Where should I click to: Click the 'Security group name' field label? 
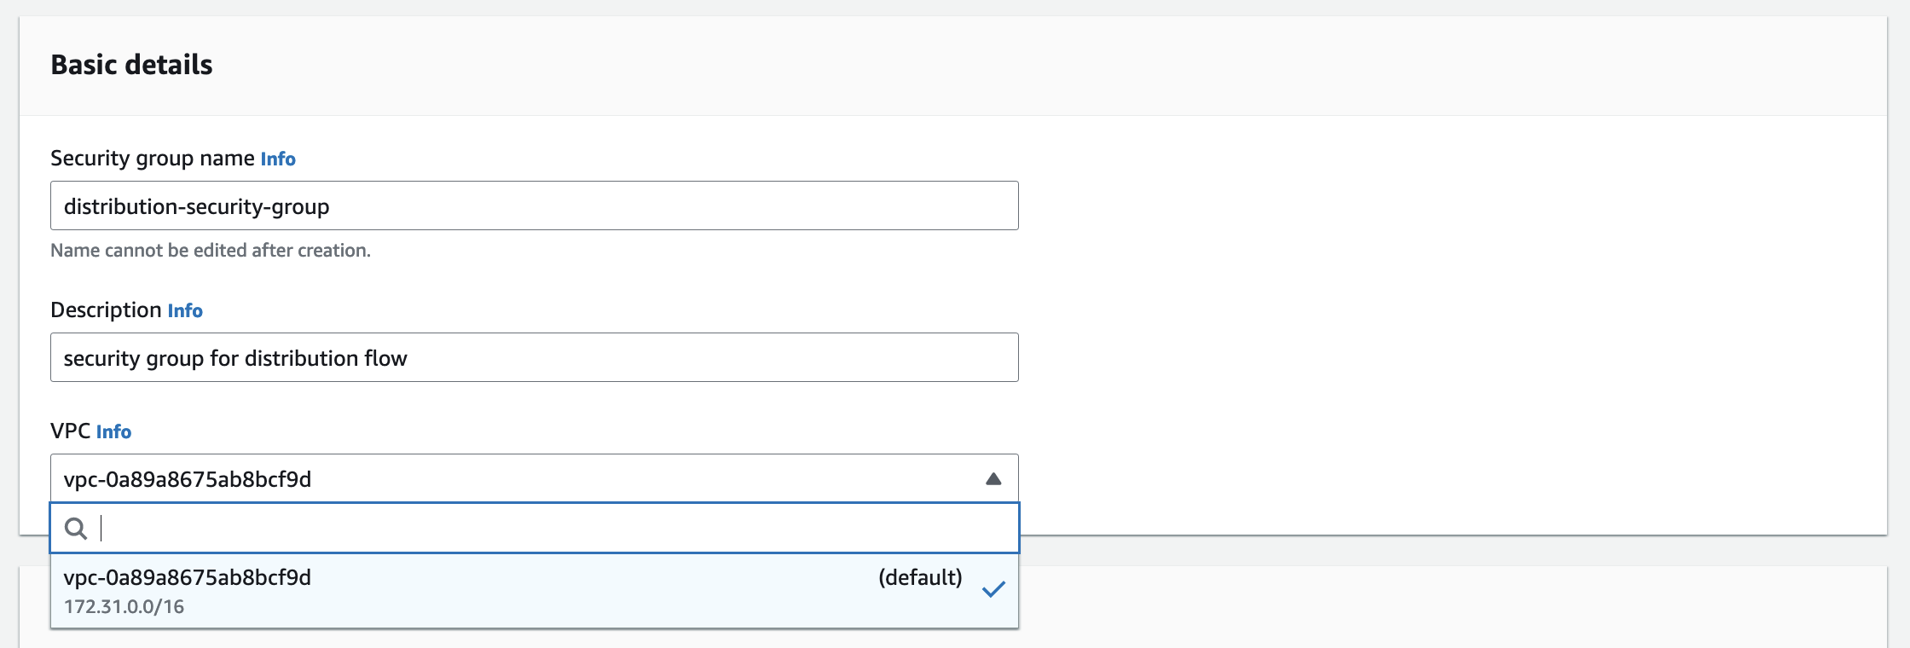(x=153, y=159)
